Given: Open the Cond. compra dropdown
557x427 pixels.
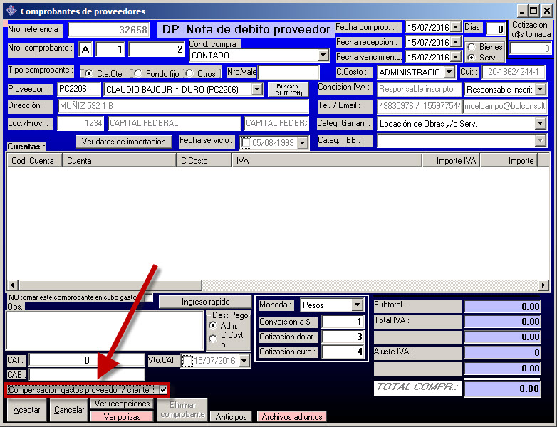Looking at the screenshot, I should point(323,55).
